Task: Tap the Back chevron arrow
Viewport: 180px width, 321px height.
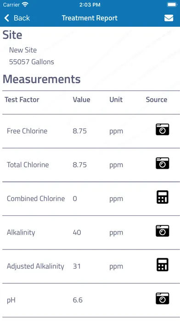Action: click(x=7, y=18)
